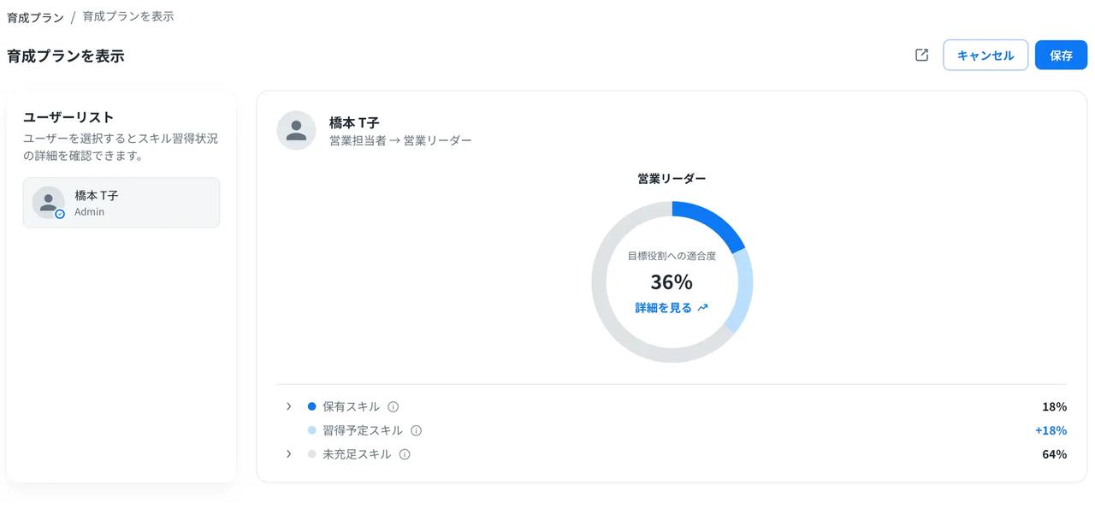Click the 保有スキル label
Screen dimensions: 1095x515
351,406
